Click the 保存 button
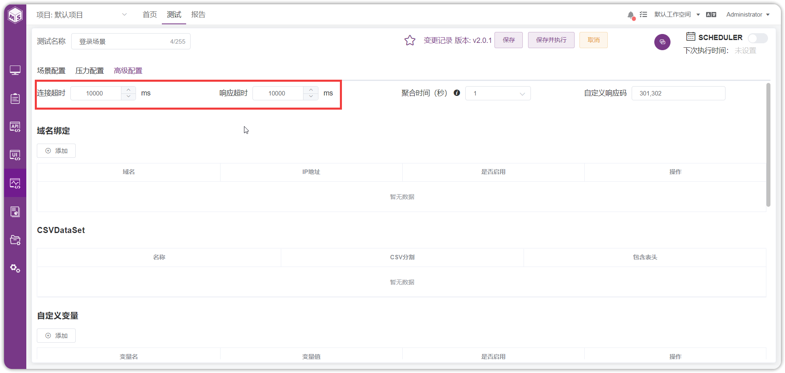785x373 pixels. pyautogui.click(x=509, y=40)
